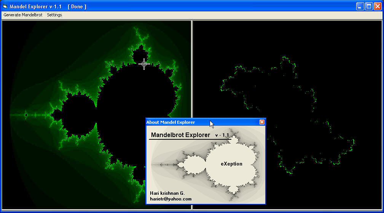Open the Generate Mandelbrot menu
The image size is (384, 213).
point(23,15)
